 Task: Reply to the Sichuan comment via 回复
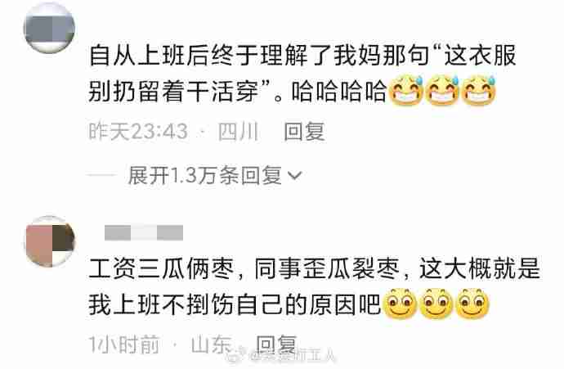(304, 132)
